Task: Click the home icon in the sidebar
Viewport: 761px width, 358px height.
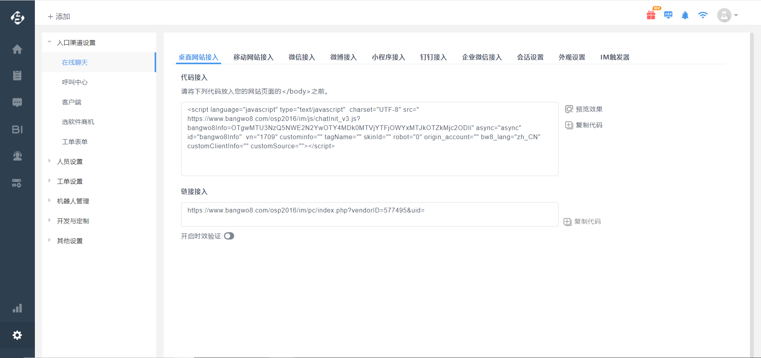Action: [x=17, y=49]
